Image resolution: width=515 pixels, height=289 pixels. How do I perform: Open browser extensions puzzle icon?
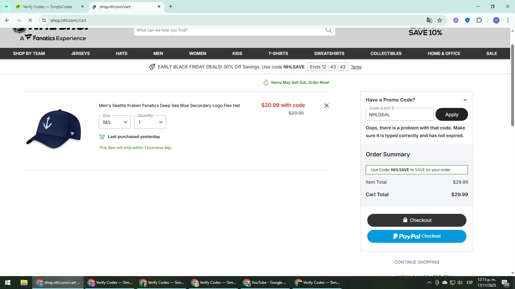479,20
